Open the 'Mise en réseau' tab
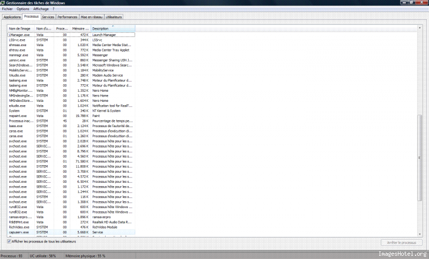This screenshot has height=259, width=429. (x=92, y=17)
